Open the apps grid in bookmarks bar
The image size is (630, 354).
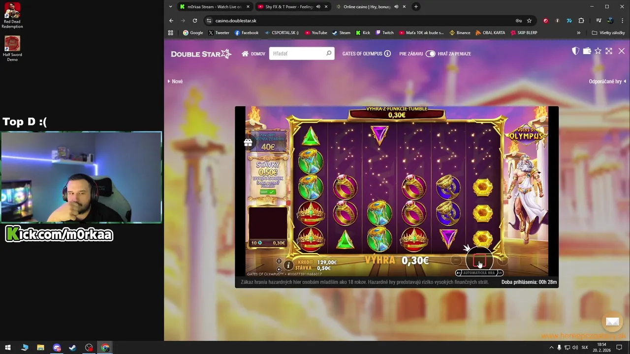point(171,33)
